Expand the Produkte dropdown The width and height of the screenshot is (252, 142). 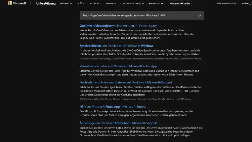click(95, 3)
